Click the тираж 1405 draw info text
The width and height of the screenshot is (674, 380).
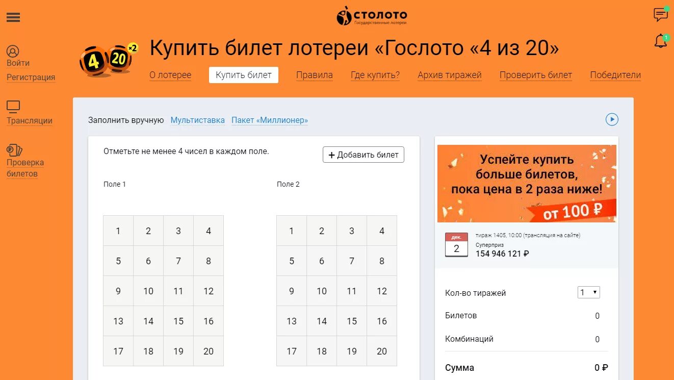[x=528, y=235]
